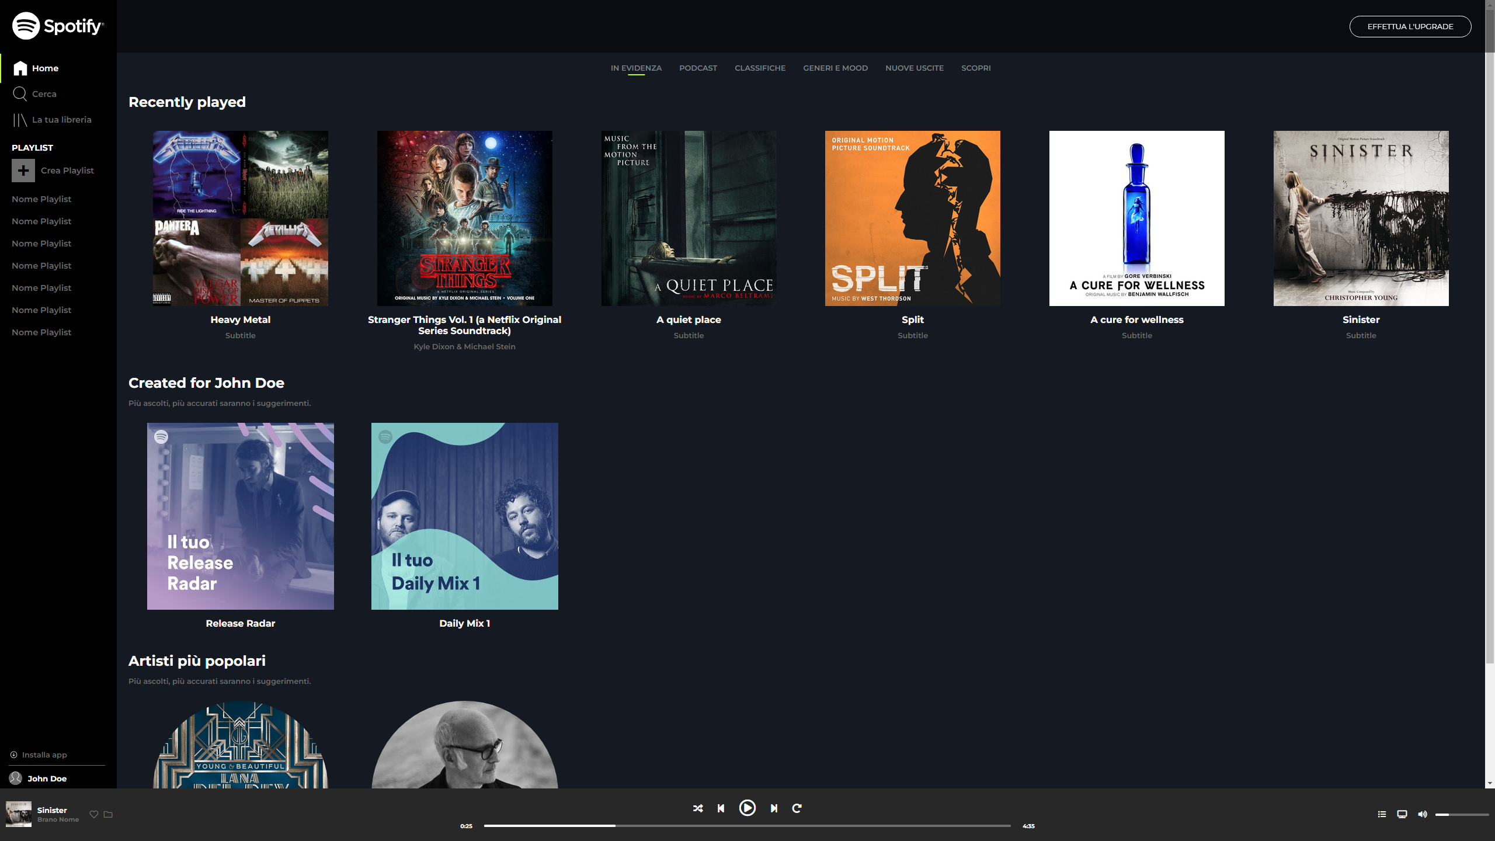
Task: Open the Daily Mix 1 cover
Action: pyautogui.click(x=465, y=516)
